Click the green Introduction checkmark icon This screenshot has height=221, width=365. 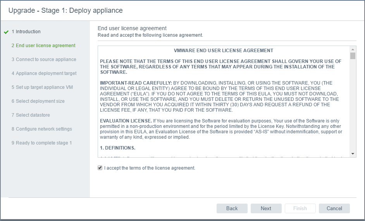click(x=6, y=32)
